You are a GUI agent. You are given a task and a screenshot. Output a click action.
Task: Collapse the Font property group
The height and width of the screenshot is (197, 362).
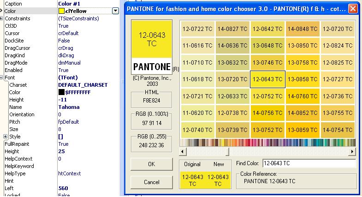coord(1,78)
